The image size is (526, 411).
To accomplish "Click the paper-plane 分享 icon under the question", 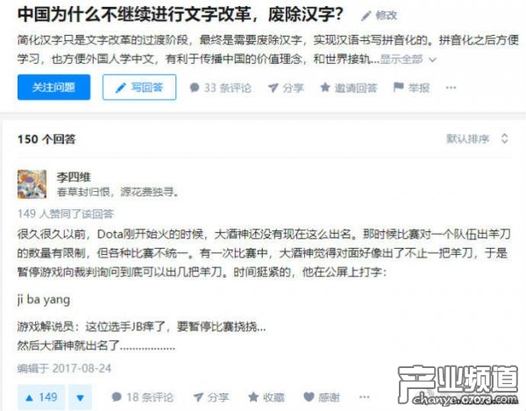I will coord(273,88).
